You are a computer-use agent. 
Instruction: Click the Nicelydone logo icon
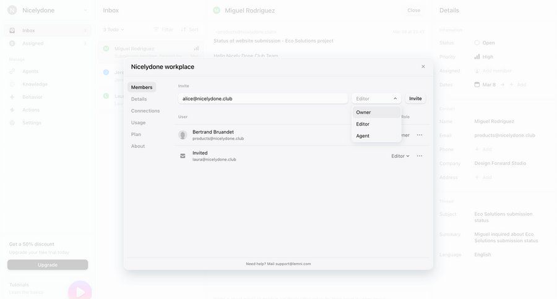tap(12, 10)
